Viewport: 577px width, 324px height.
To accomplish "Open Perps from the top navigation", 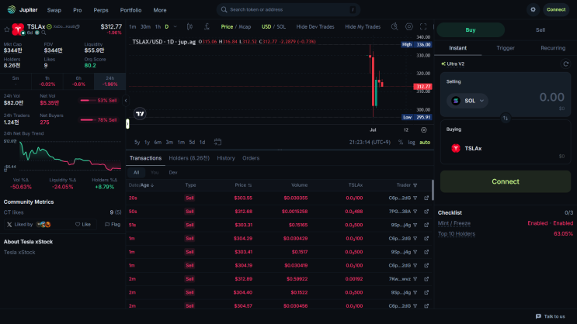I will (100, 10).
